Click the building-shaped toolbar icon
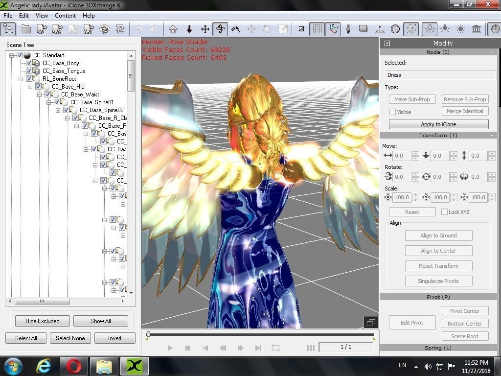Screen dimensions: 501x376 tap(477, 29)
